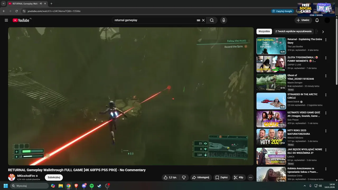The height and width of the screenshot is (190, 338).
Task: Open options menu for HITY ROKU 2025
Action: point(326,131)
